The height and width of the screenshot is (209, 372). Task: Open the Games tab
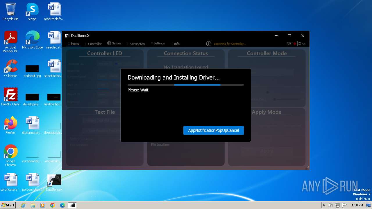(114, 43)
